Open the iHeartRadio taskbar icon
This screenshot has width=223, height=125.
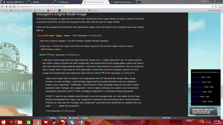46,122
